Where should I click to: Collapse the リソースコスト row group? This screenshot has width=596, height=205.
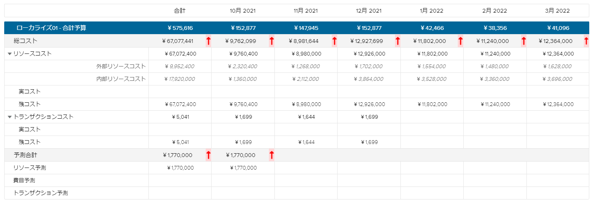(x=10, y=54)
